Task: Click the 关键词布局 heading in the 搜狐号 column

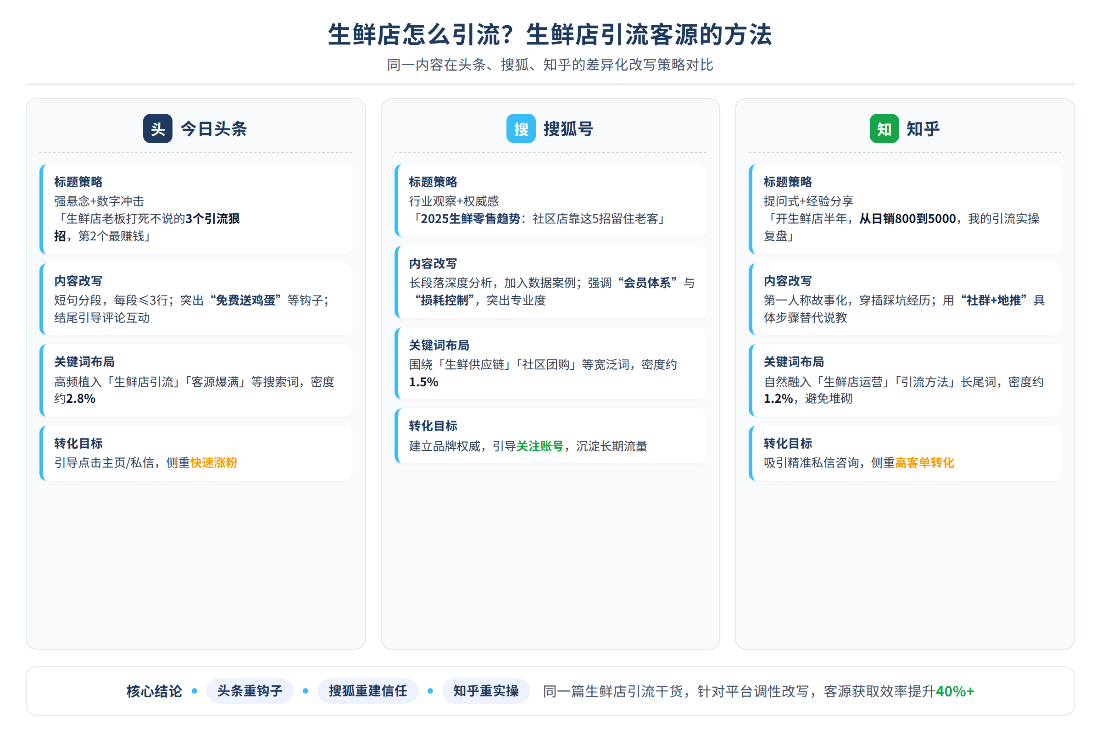Action: tap(439, 345)
